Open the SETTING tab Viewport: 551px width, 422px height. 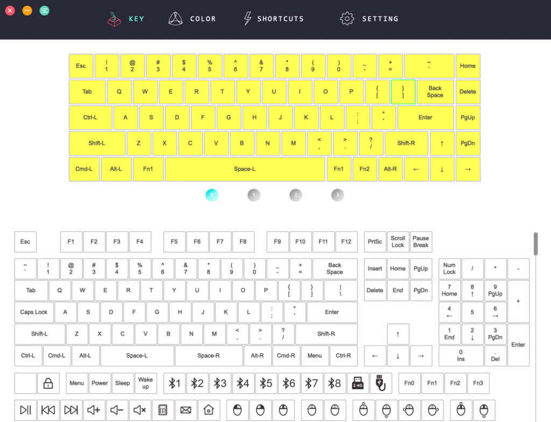point(369,19)
